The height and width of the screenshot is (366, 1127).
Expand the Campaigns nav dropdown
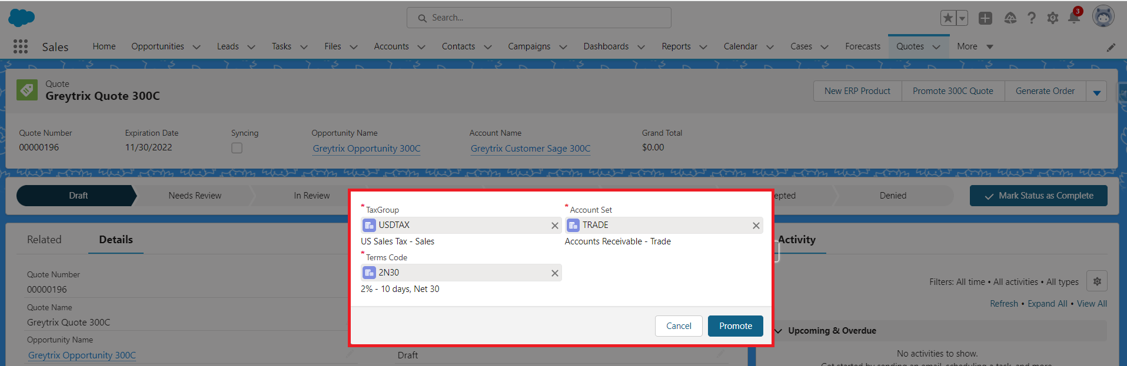pyautogui.click(x=563, y=47)
